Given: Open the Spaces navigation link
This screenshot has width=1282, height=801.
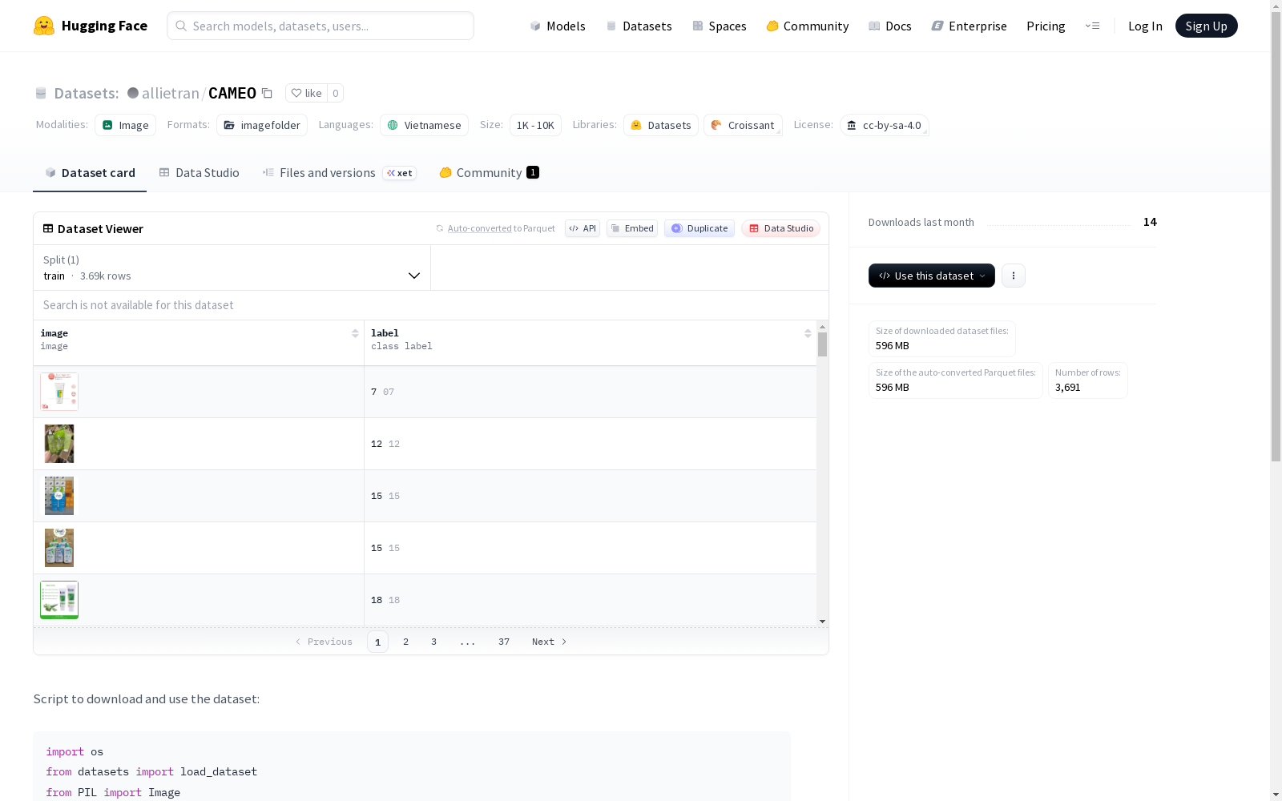Looking at the screenshot, I should (720, 26).
